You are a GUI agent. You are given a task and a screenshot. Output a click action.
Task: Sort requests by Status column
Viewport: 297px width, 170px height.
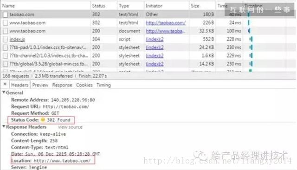(x=103, y=6)
